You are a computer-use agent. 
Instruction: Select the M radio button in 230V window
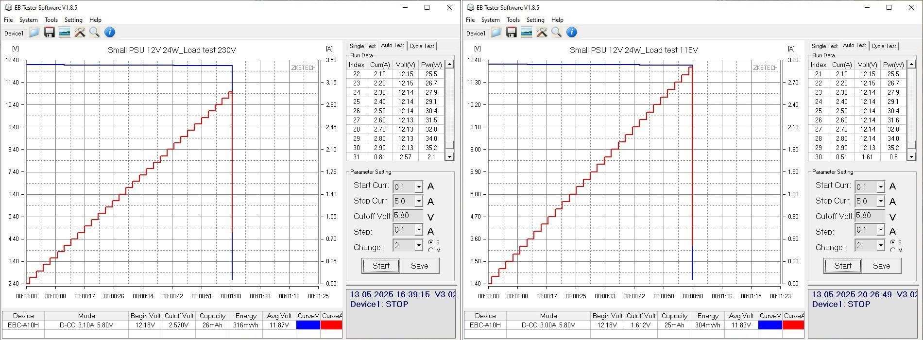pos(431,250)
